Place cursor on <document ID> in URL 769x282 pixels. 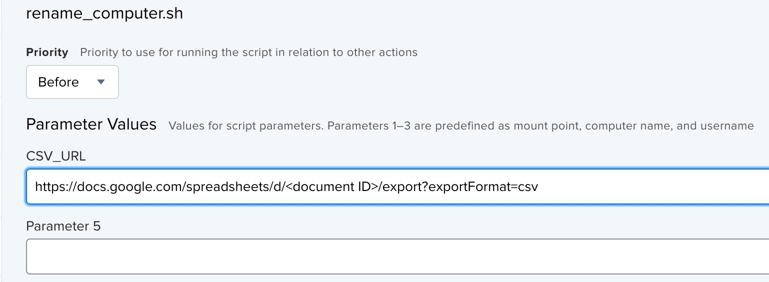pyautogui.click(x=331, y=187)
